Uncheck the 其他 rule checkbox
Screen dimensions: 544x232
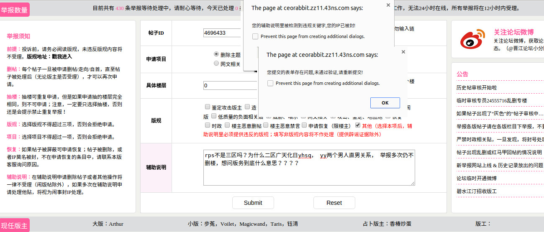pos(358,125)
